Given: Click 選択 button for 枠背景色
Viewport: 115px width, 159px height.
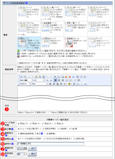Looking at the screenshot, I should (32, 154).
